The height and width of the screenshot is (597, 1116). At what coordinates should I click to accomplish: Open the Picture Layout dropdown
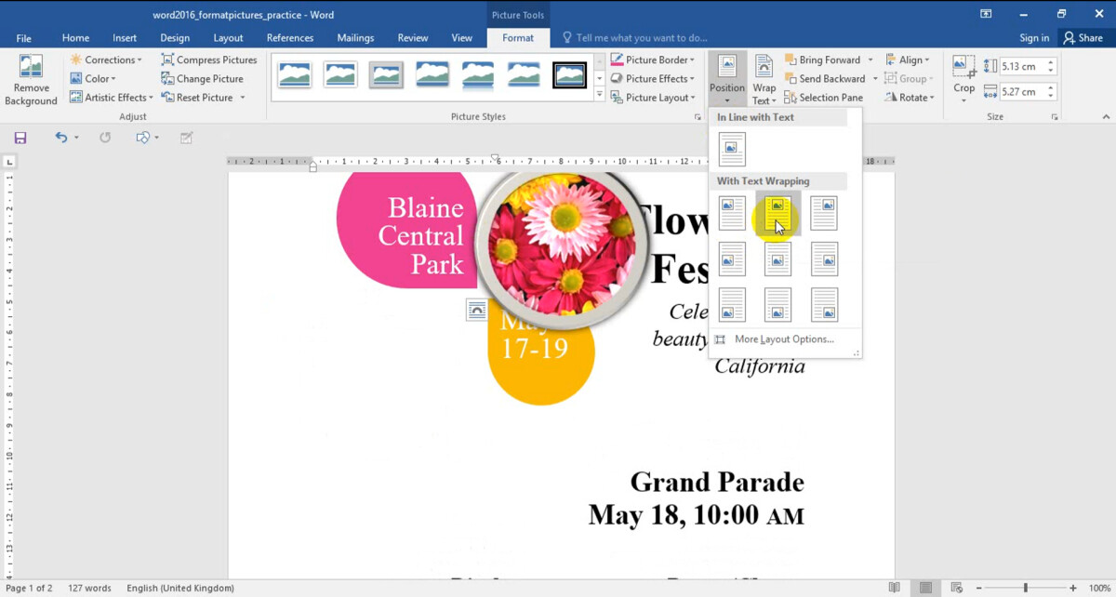click(653, 97)
